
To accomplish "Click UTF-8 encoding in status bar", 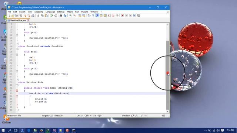I will [x=144, y=116].
